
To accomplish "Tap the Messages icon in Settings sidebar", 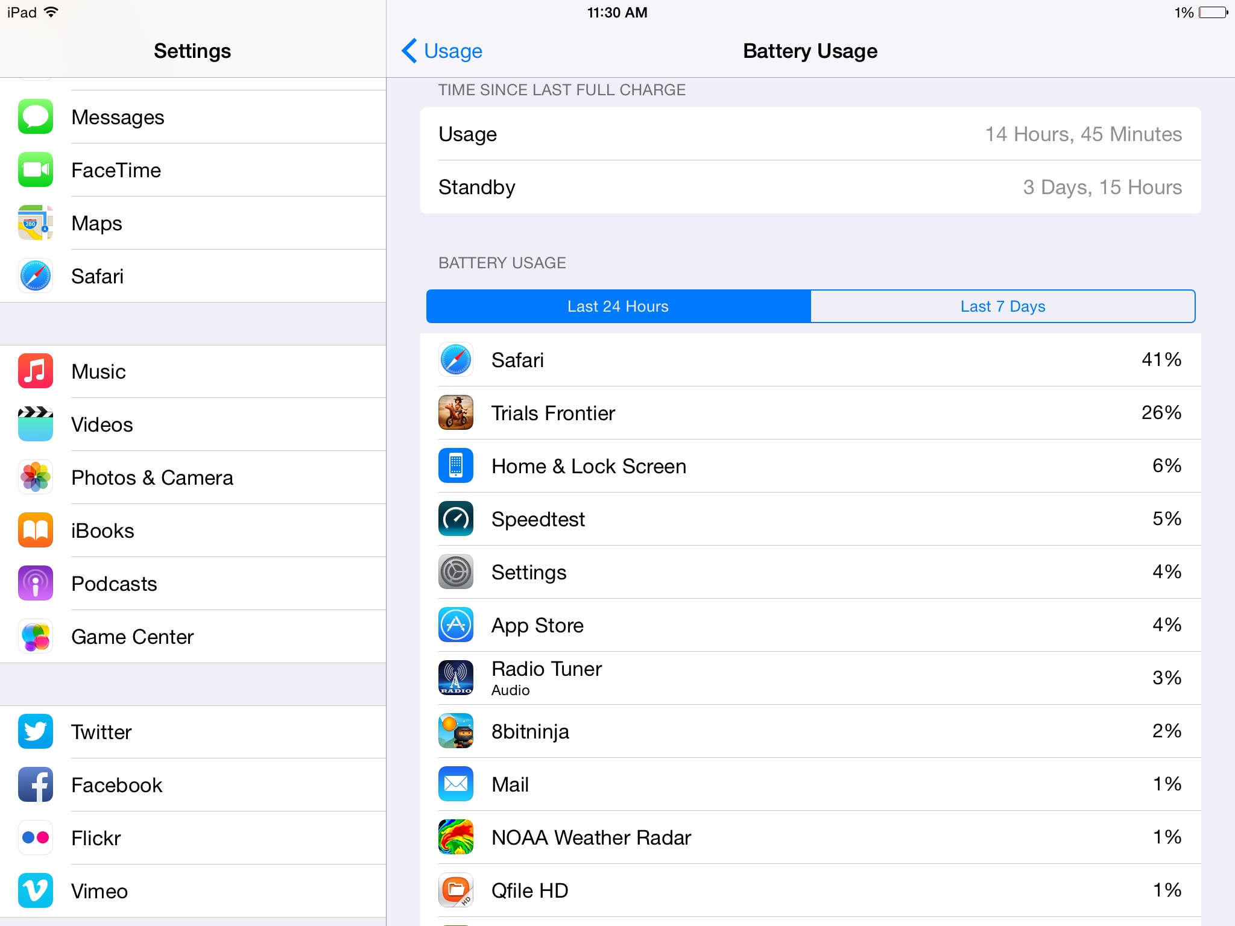I will click(x=36, y=117).
